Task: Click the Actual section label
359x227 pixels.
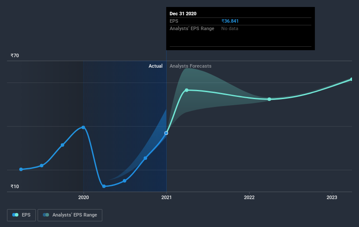Action: point(156,66)
